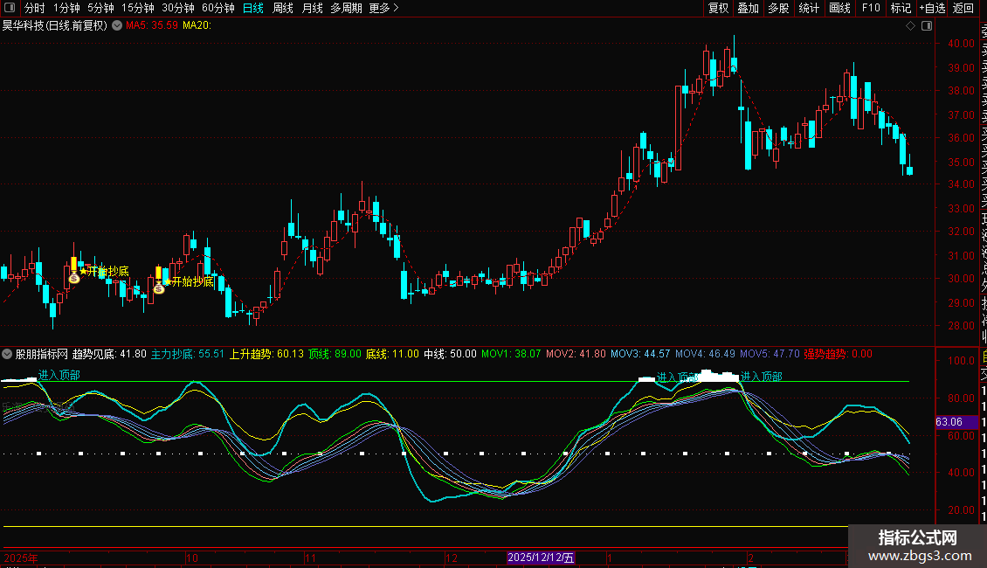
Task: Click MOV5: 47.70 value
Action: (x=770, y=354)
